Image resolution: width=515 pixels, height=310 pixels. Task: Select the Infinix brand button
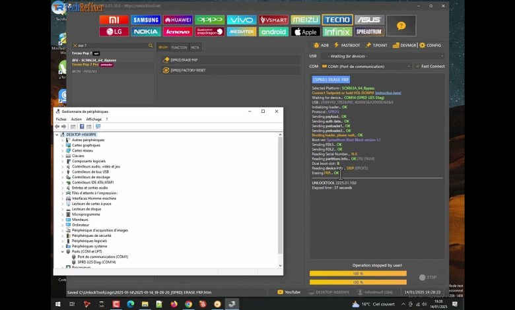coord(337,32)
